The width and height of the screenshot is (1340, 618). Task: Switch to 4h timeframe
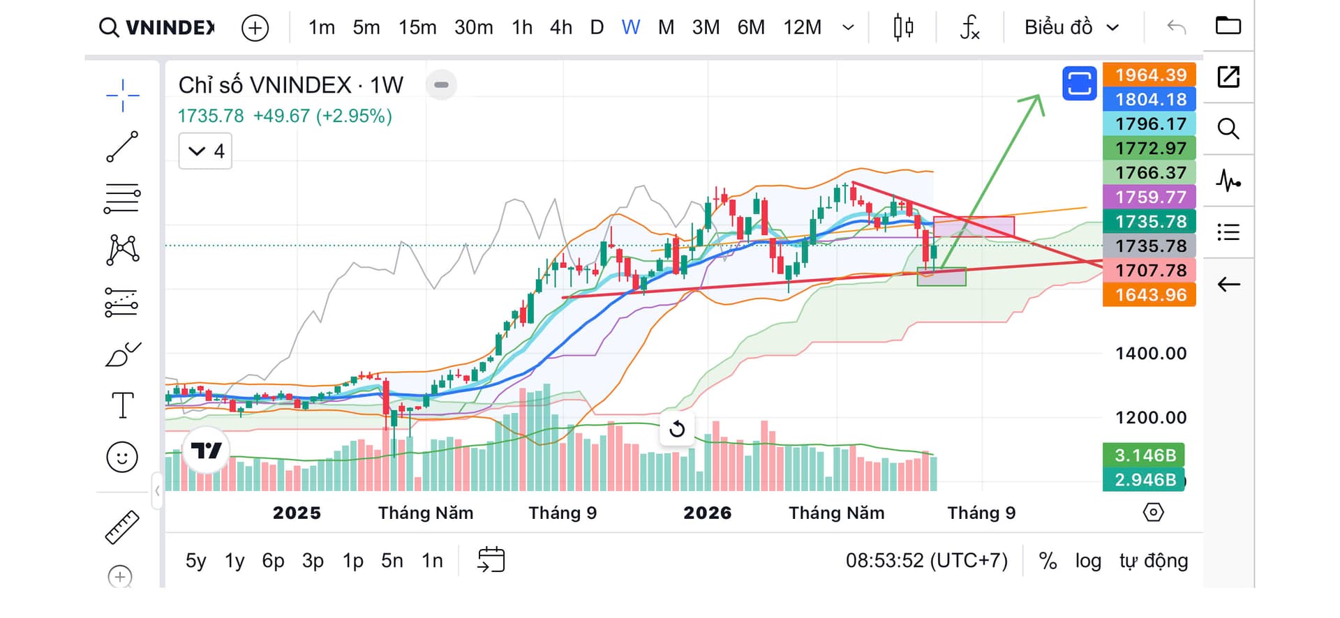(x=561, y=27)
